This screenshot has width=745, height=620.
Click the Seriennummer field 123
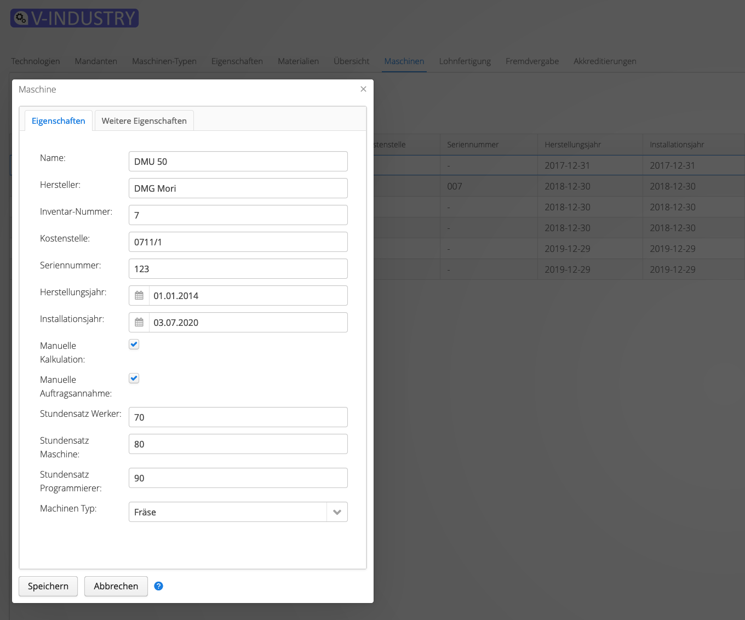coord(238,269)
